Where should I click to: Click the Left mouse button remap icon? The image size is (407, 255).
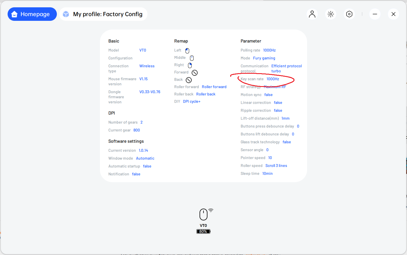[x=187, y=51]
